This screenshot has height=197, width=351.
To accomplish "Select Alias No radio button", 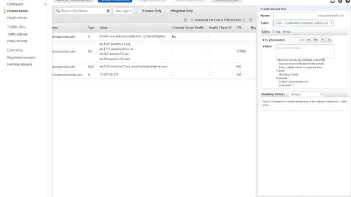I will (284, 32).
